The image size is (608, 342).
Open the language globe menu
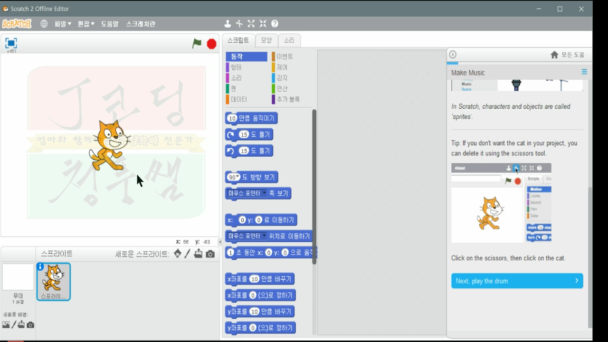[44, 24]
